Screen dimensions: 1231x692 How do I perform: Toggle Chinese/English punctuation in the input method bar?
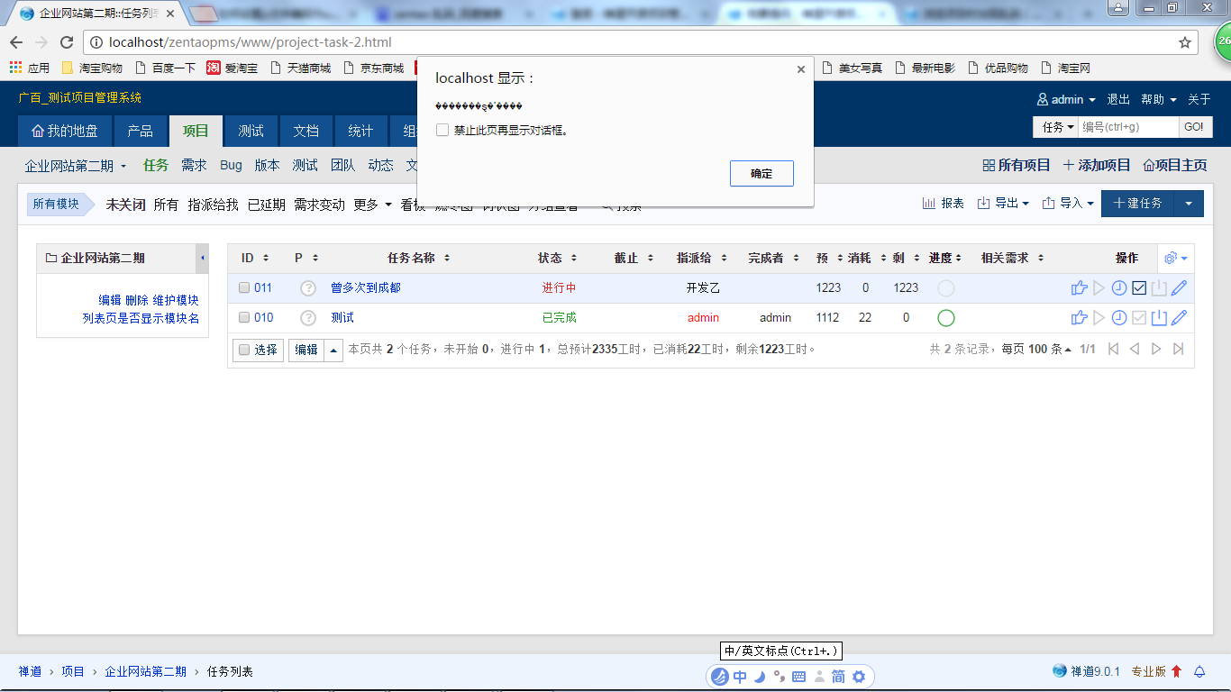pos(780,677)
